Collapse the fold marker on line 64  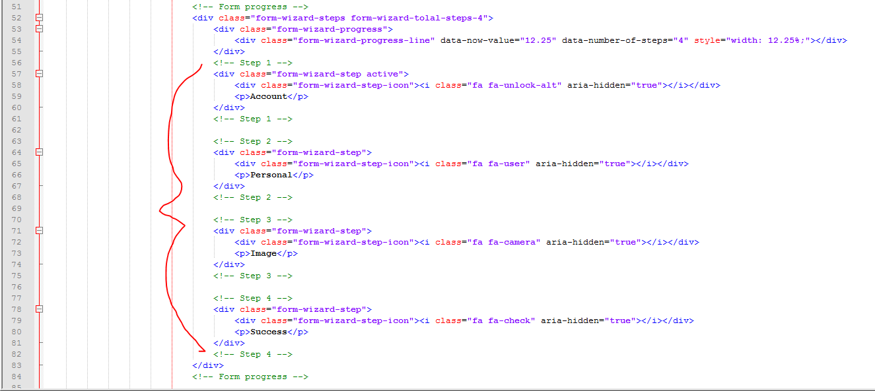[x=39, y=152]
